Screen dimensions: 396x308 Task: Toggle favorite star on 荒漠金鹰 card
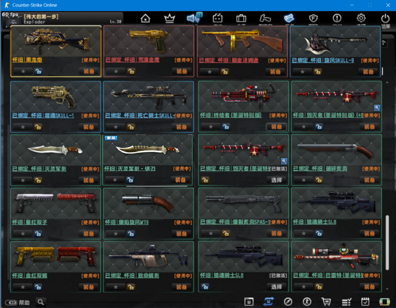click(x=116, y=71)
